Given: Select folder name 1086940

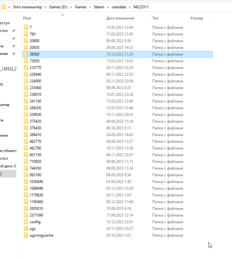Looking at the screenshot, I should click(x=36, y=188).
